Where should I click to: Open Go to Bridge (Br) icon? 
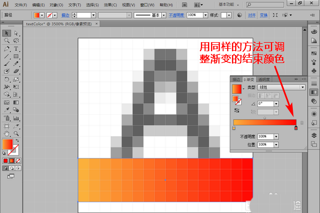(185, 5)
